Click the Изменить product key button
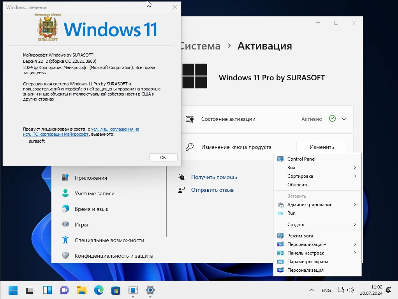Image resolution: width=398 pixels, height=299 pixels. point(321,147)
